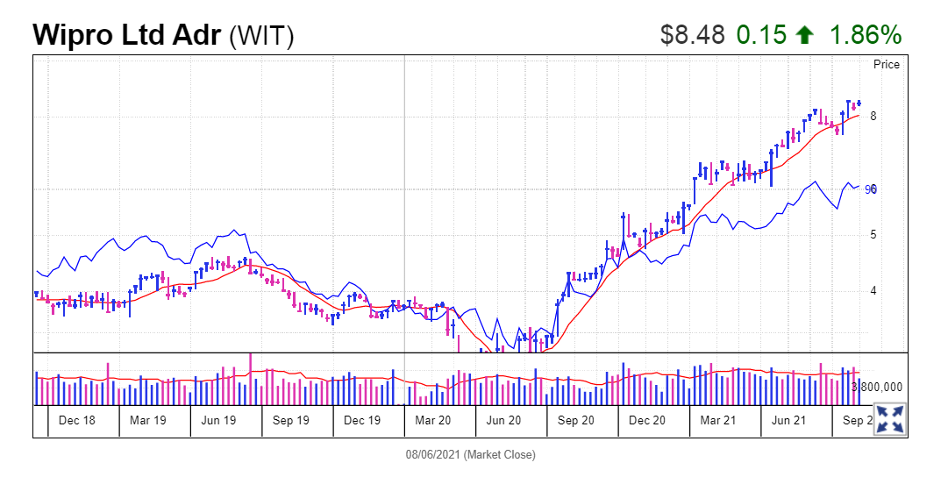Click the price axis value 5

[873, 235]
